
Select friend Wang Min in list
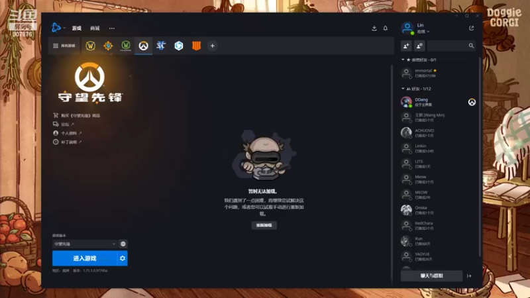439,118
